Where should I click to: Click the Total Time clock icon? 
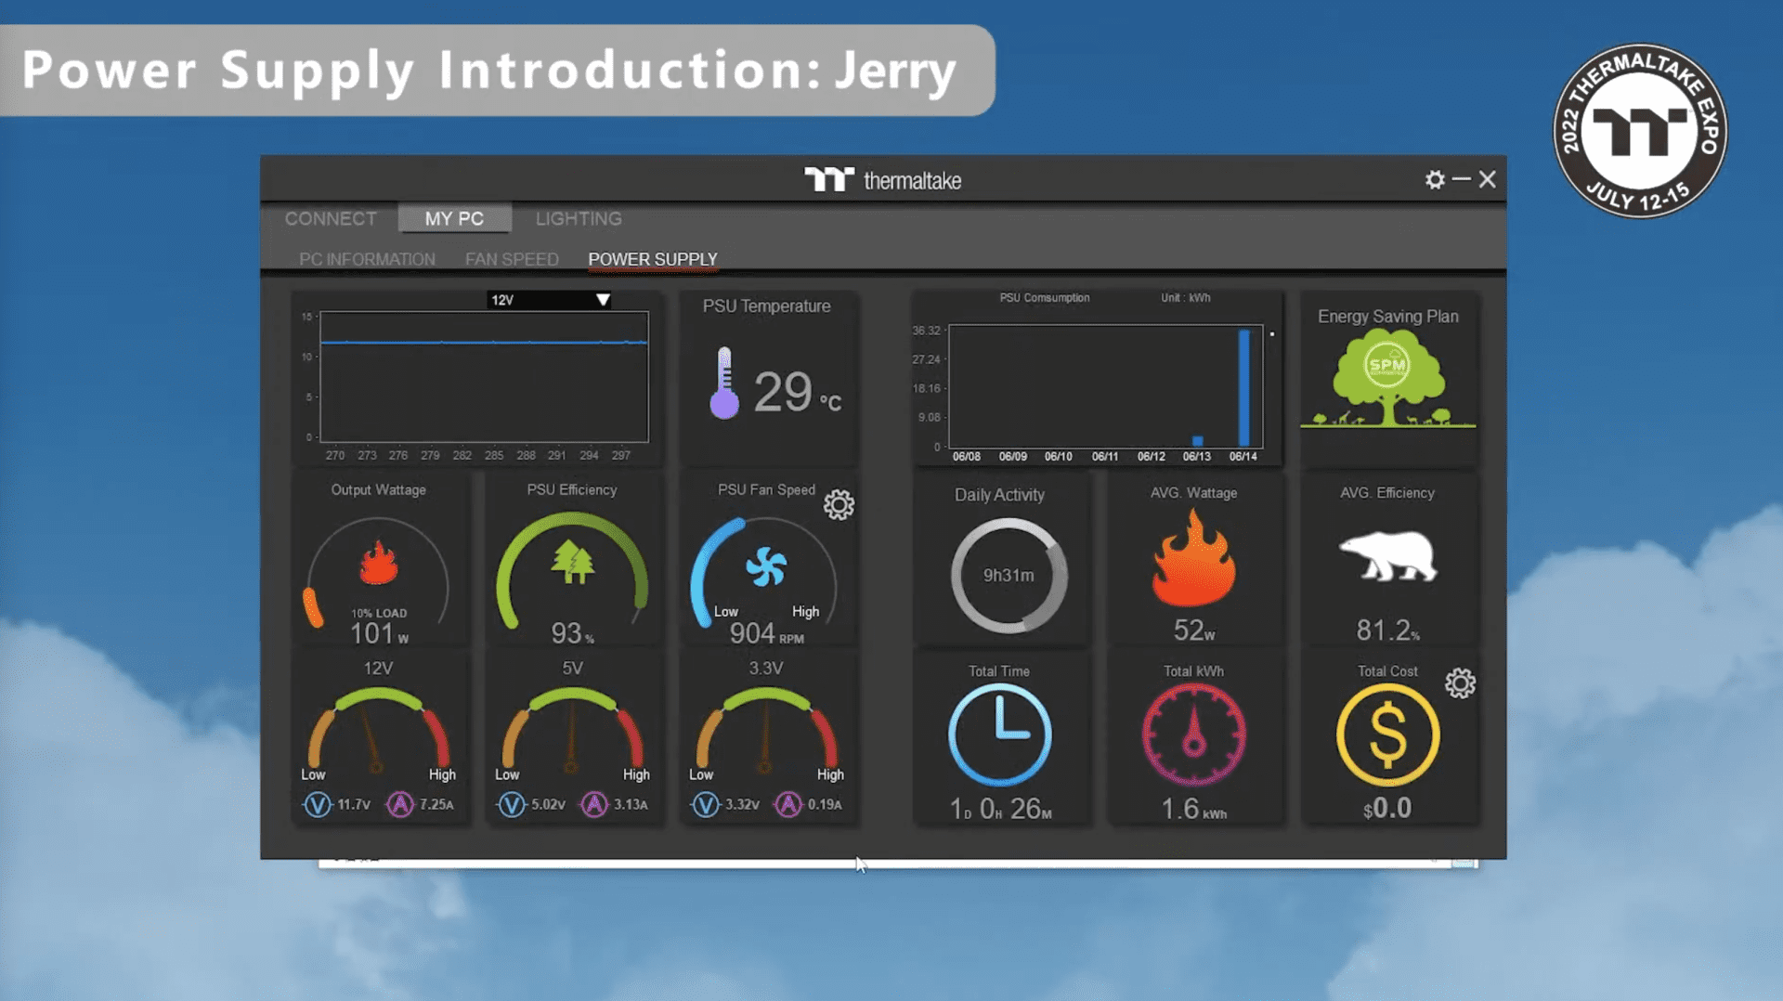[x=1000, y=734]
